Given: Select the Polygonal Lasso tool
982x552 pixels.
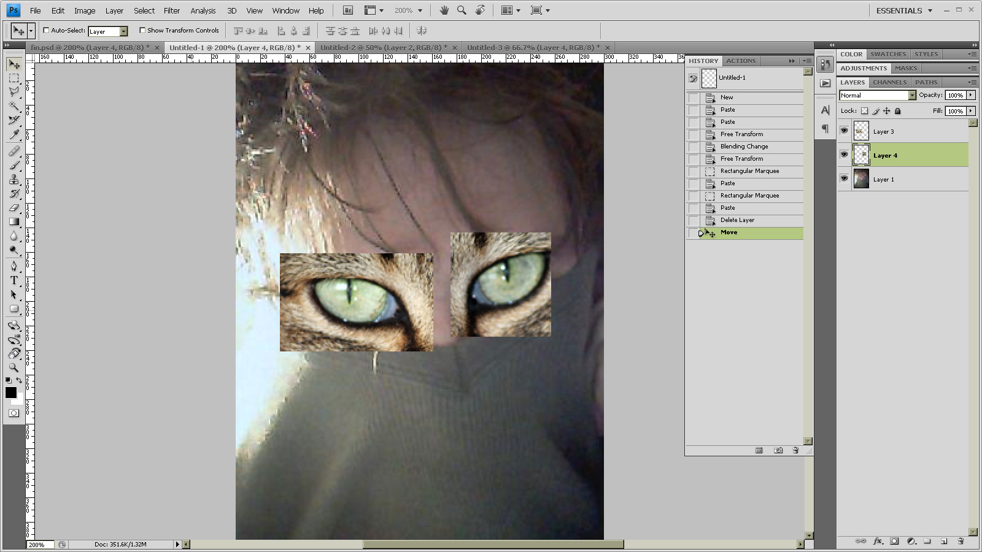Looking at the screenshot, I should (x=14, y=92).
